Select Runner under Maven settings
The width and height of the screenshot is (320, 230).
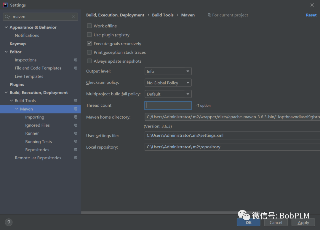coord(32,133)
